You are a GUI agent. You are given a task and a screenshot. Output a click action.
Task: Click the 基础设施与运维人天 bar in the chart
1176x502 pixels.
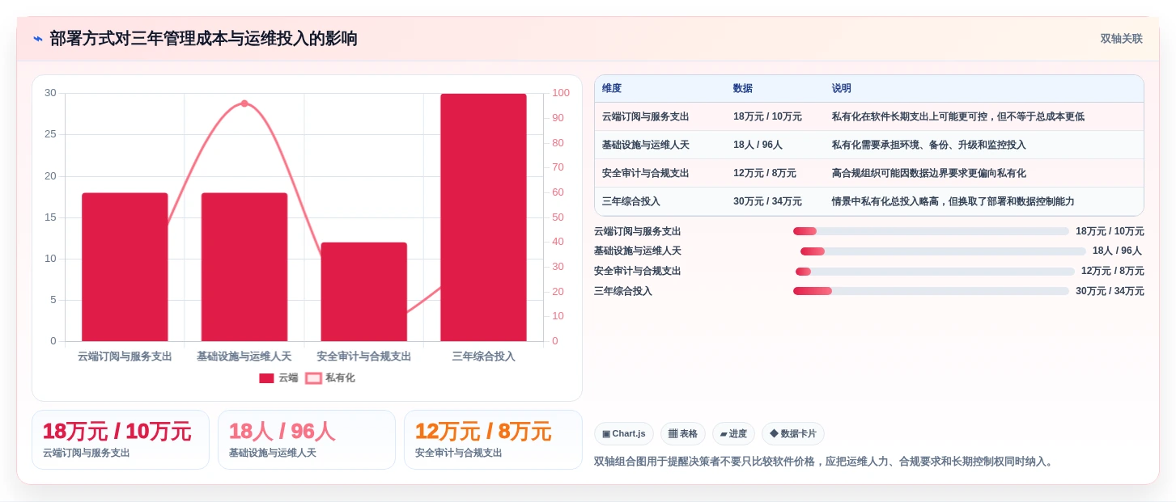244,267
